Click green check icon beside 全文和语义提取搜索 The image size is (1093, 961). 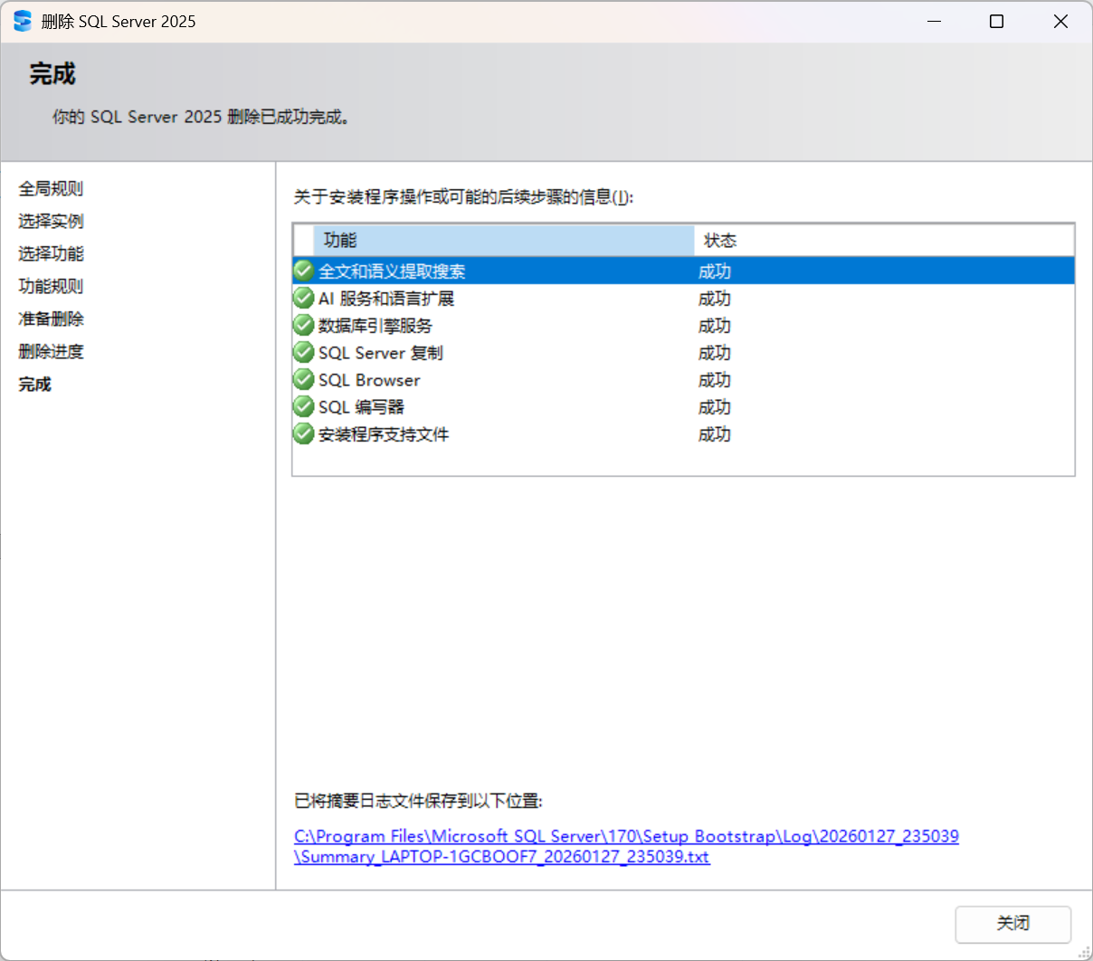(x=304, y=271)
